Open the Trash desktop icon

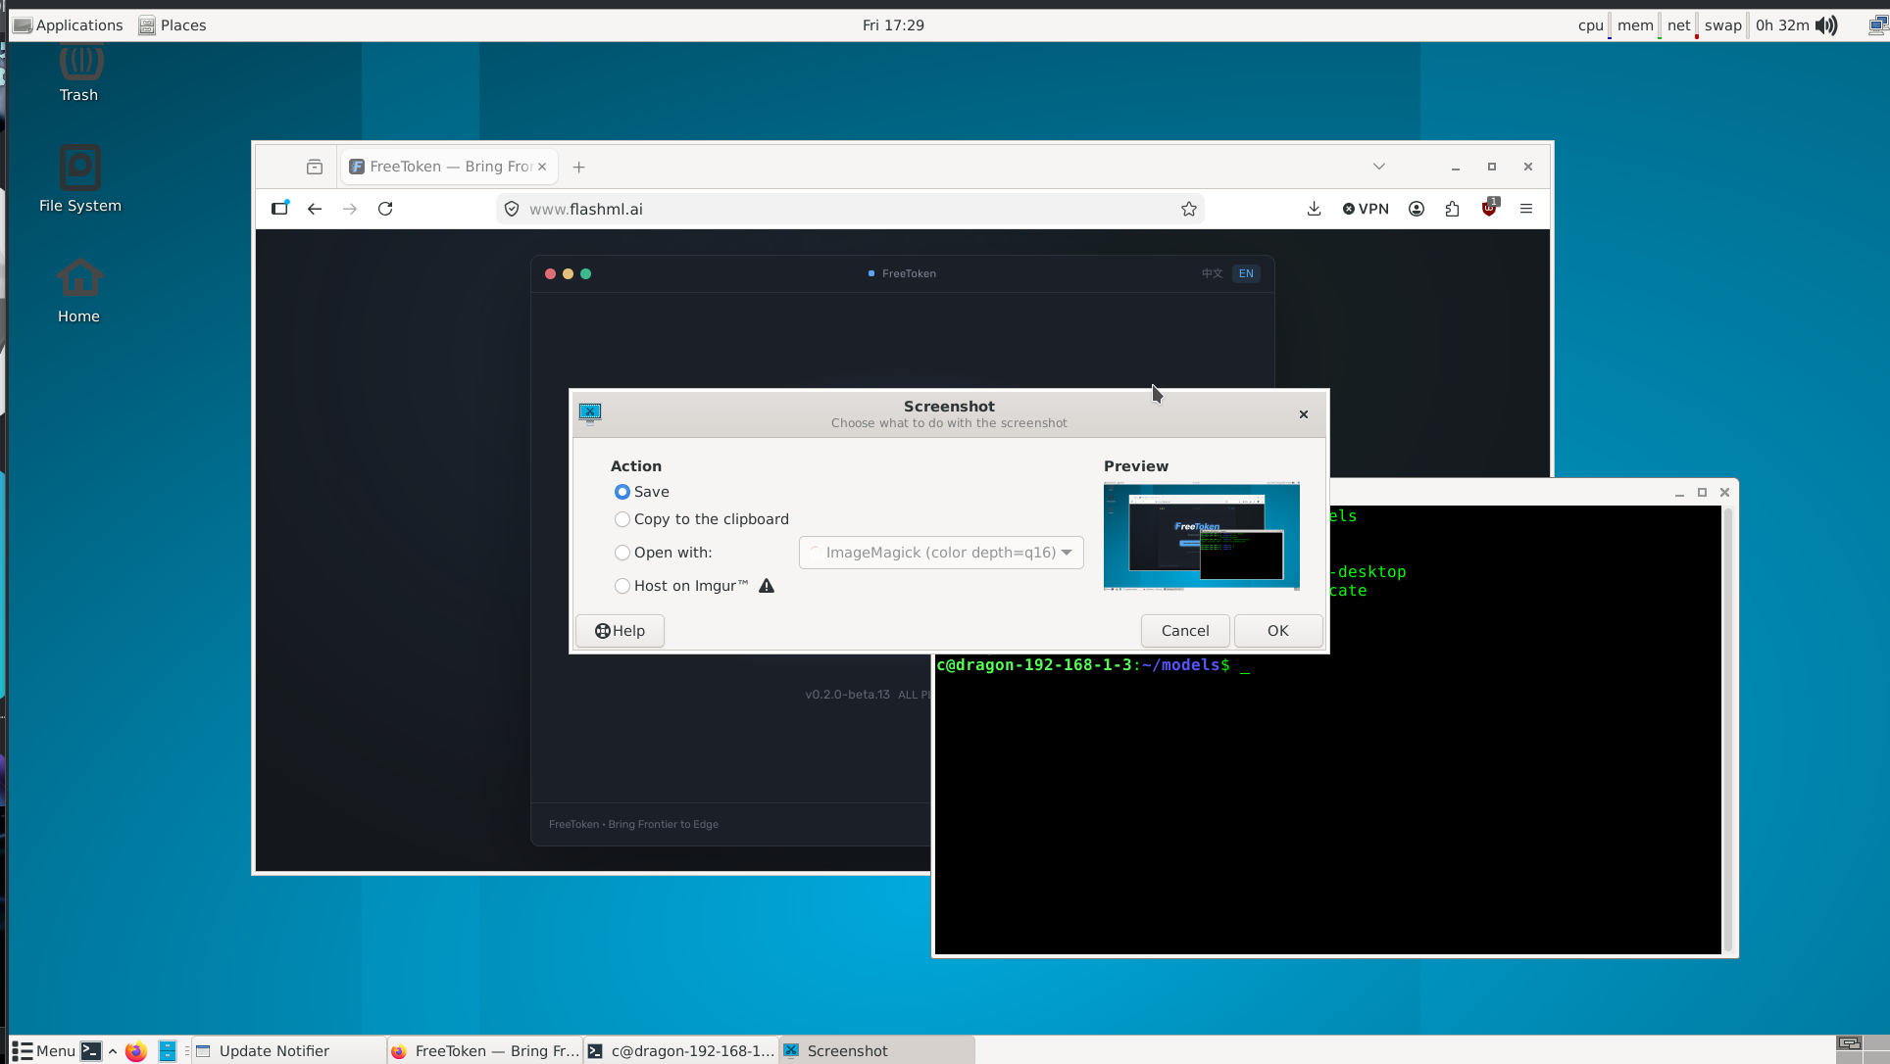click(79, 74)
